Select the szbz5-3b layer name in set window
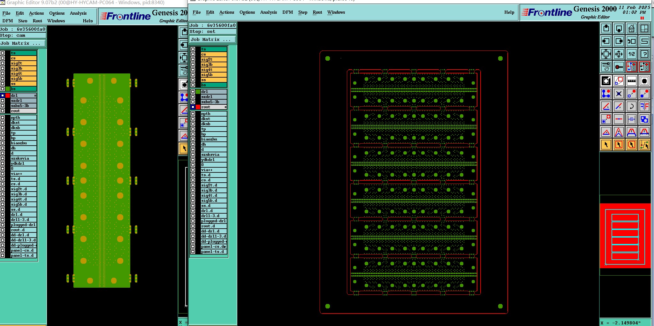The width and height of the screenshot is (654, 326). point(214,102)
